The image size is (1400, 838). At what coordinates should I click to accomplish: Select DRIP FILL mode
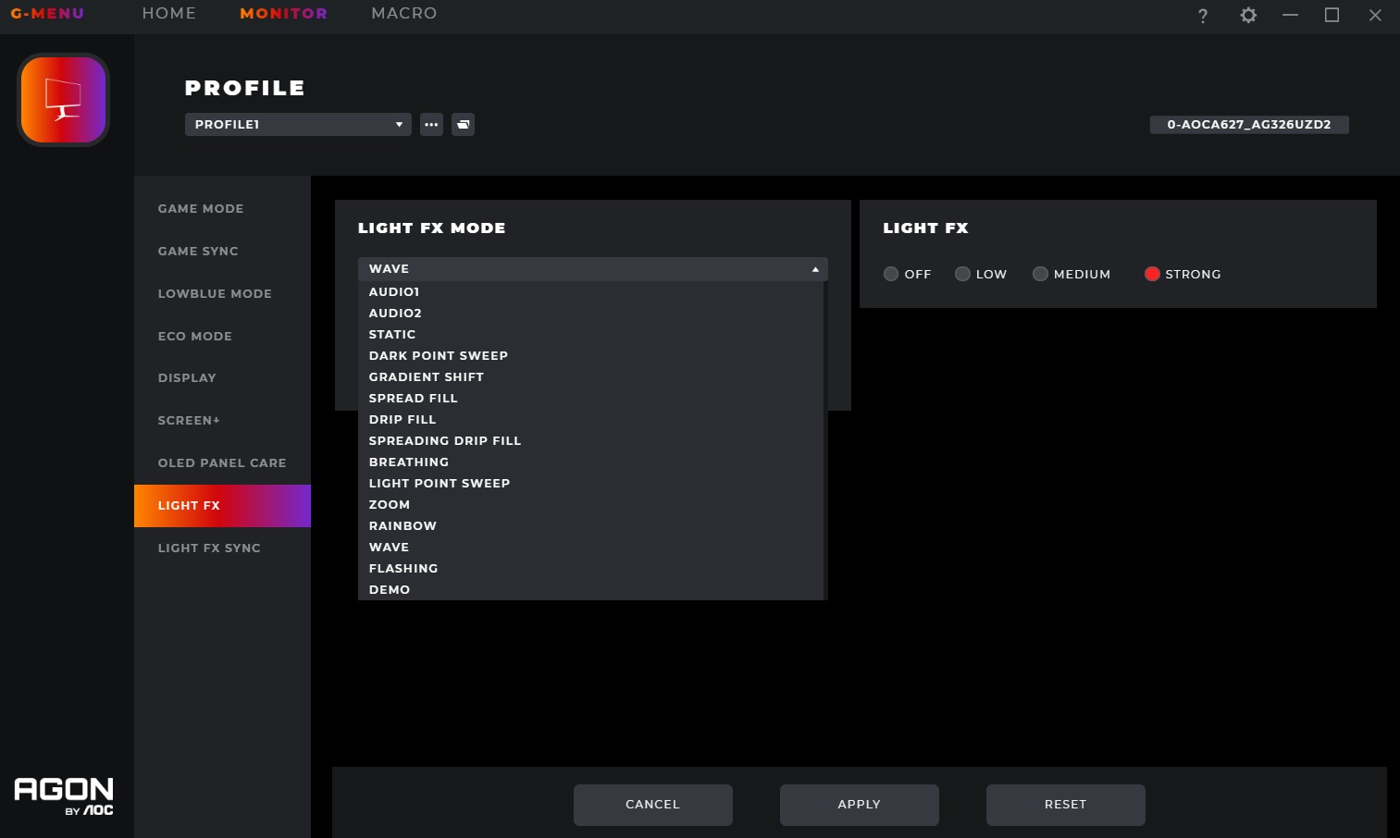[x=590, y=420]
